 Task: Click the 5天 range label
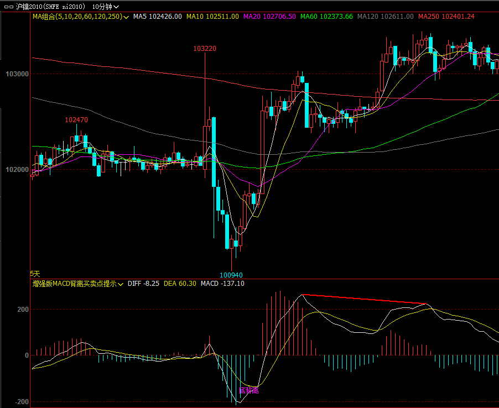pyautogui.click(x=35, y=274)
